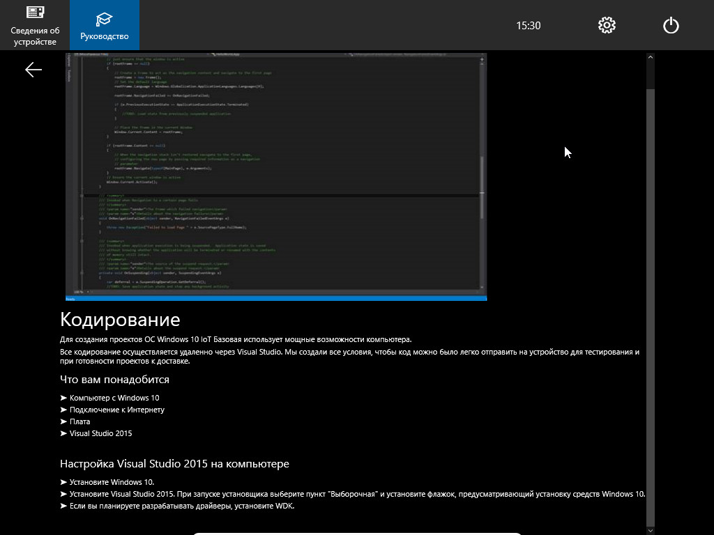This screenshot has width=714, height=535.
Task: Click the Кодирование heading
Action: pos(120,320)
